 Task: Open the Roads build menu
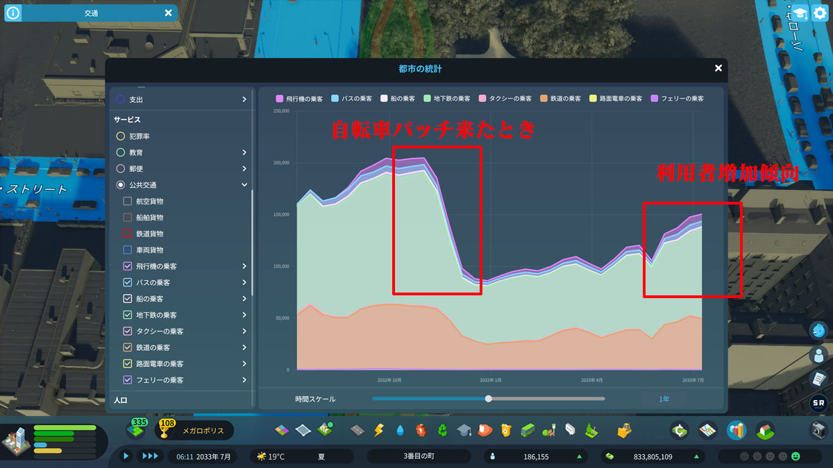(357, 431)
